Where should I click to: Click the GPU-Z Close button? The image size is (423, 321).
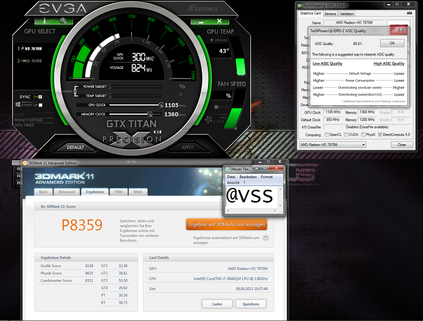(402, 145)
